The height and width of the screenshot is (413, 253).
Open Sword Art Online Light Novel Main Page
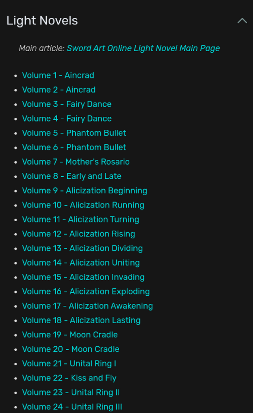143,48
